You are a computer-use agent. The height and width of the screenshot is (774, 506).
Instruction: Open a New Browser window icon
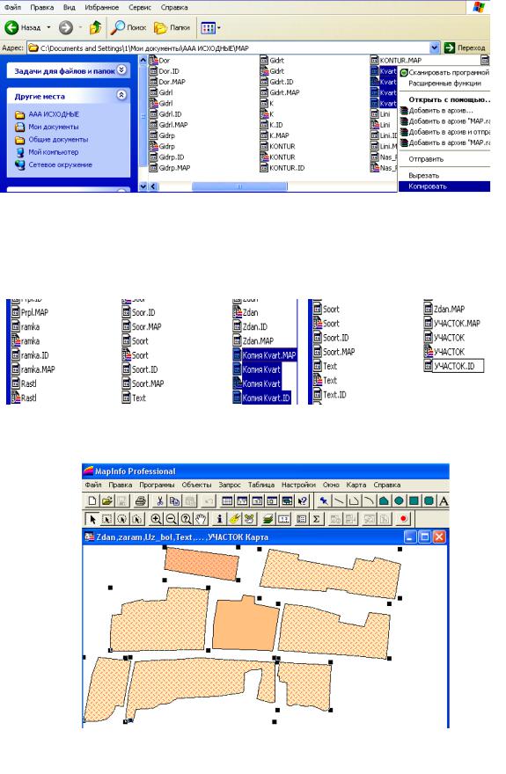227,501
